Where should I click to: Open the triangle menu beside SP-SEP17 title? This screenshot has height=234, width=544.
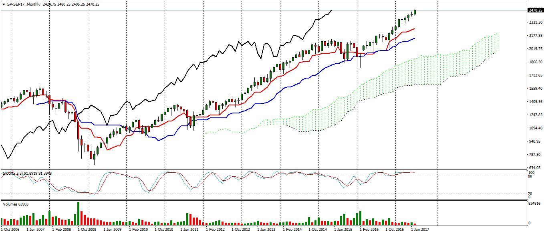coord(4,4)
